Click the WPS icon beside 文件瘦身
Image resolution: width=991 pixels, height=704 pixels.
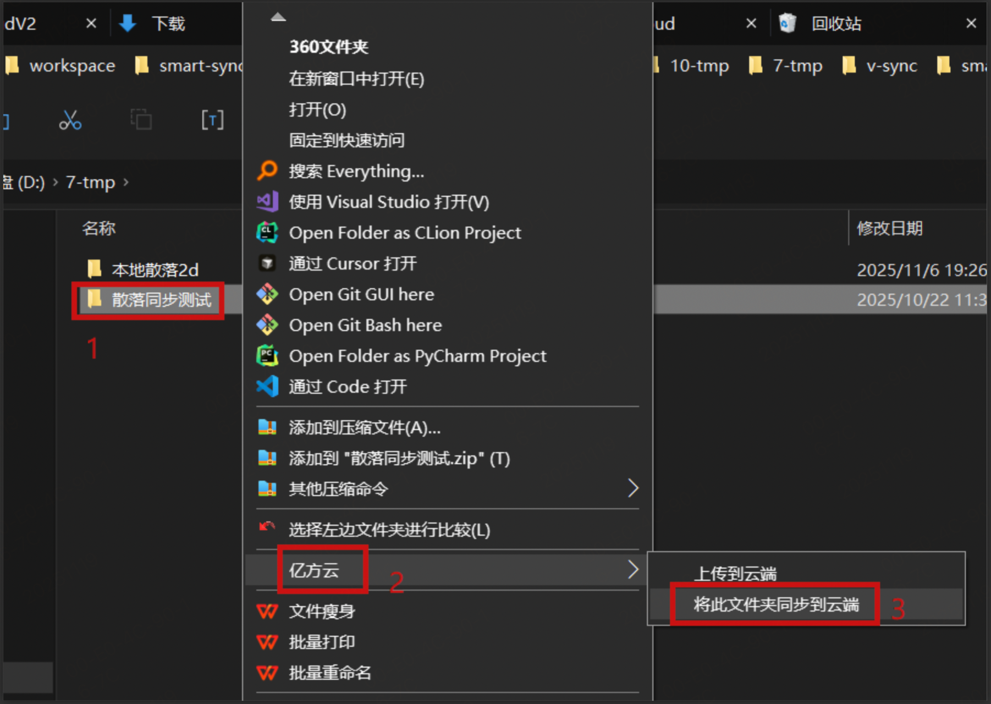click(x=267, y=611)
